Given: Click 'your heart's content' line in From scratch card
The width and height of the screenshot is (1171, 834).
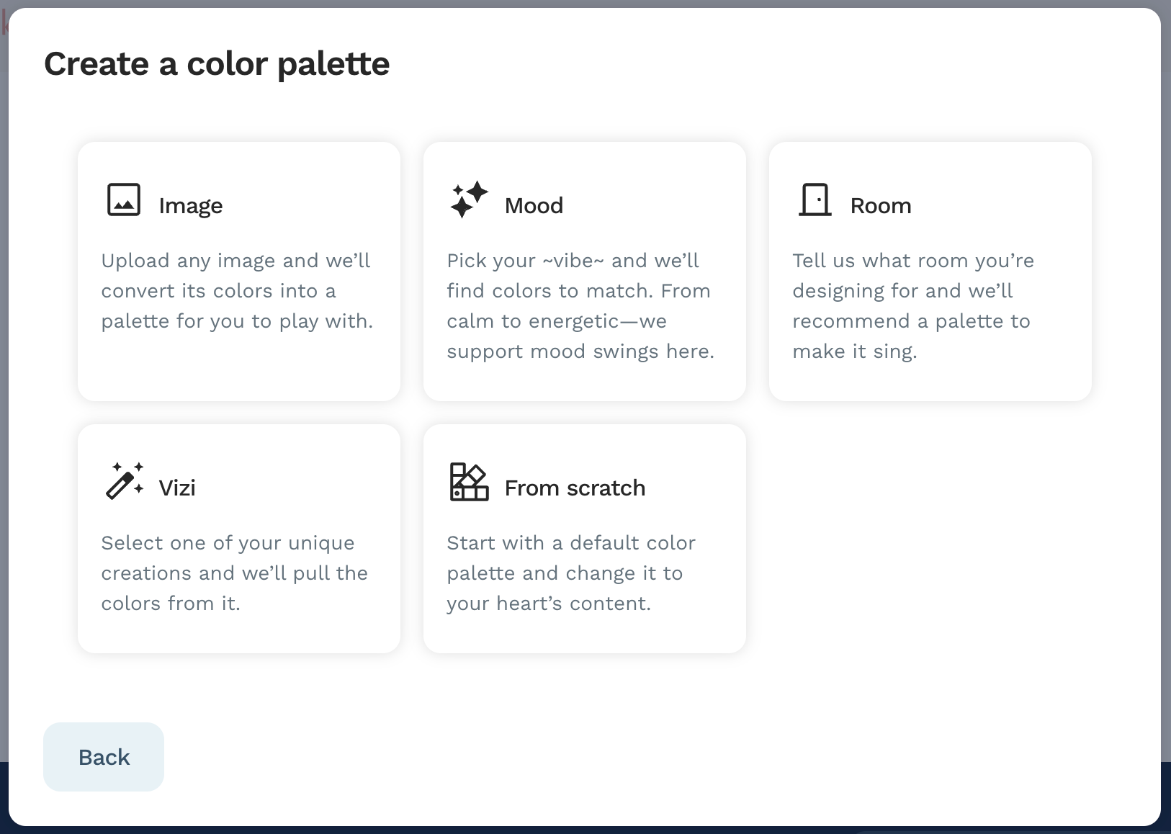Looking at the screenshot, I should (x=549, y=604).
